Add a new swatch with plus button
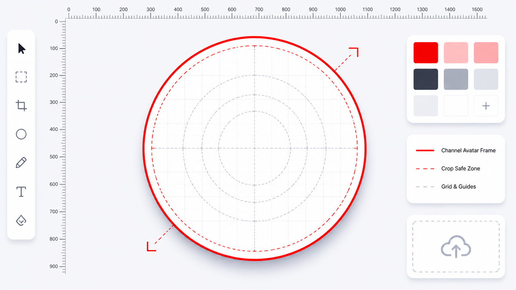 click(x=486, y=106)
